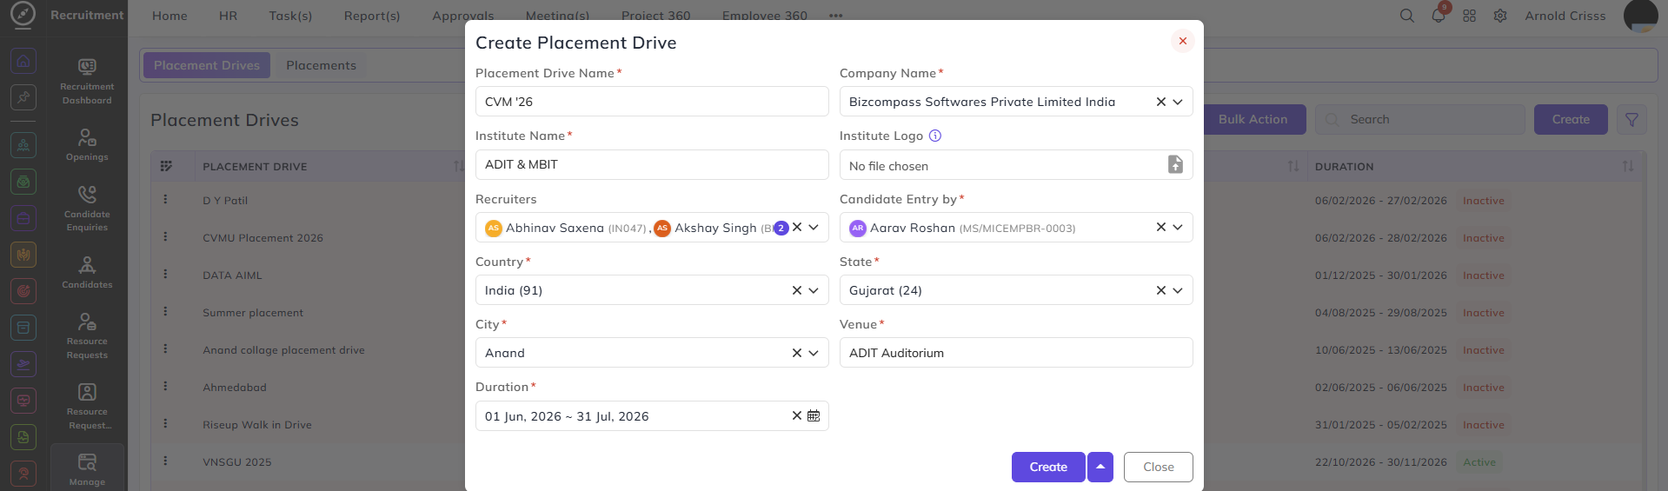Click Create in the dialog
This screenshot has height=491, width=1668.
coord(1048,467)
